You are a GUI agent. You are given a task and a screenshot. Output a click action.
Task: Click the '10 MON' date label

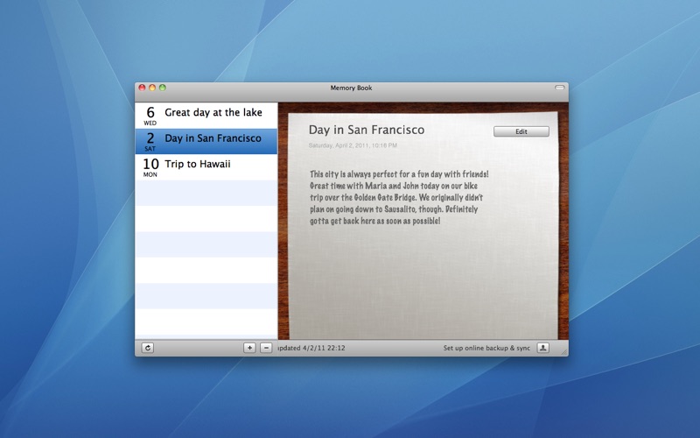click(x=150, y=167)
